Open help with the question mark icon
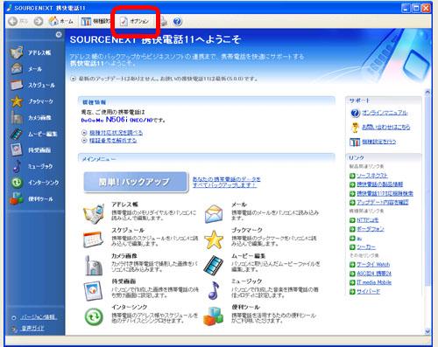 [x=177, y=21]
